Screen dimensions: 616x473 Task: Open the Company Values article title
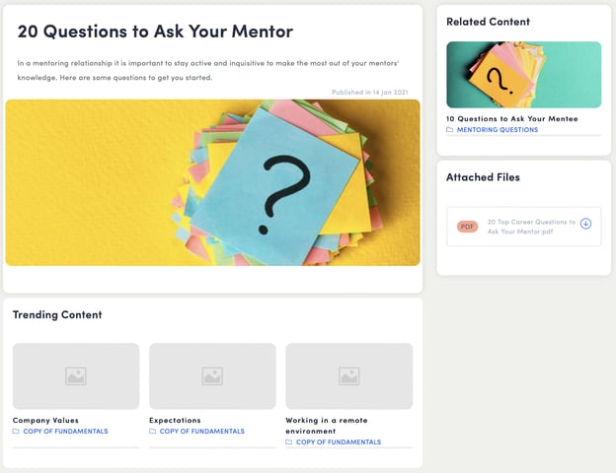coord(45,420)
